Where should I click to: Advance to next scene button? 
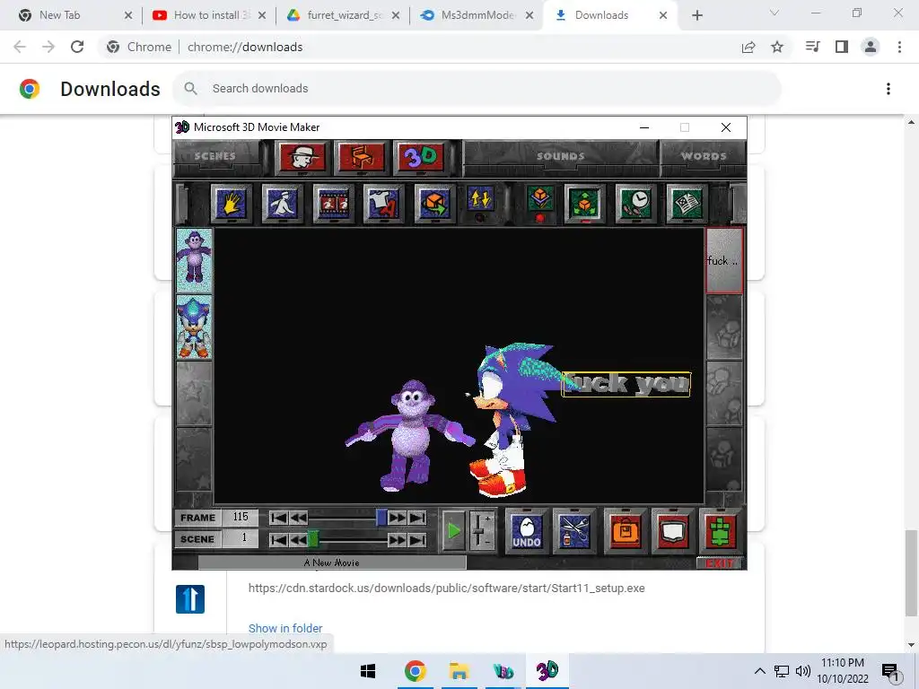[x=398, y=539]
